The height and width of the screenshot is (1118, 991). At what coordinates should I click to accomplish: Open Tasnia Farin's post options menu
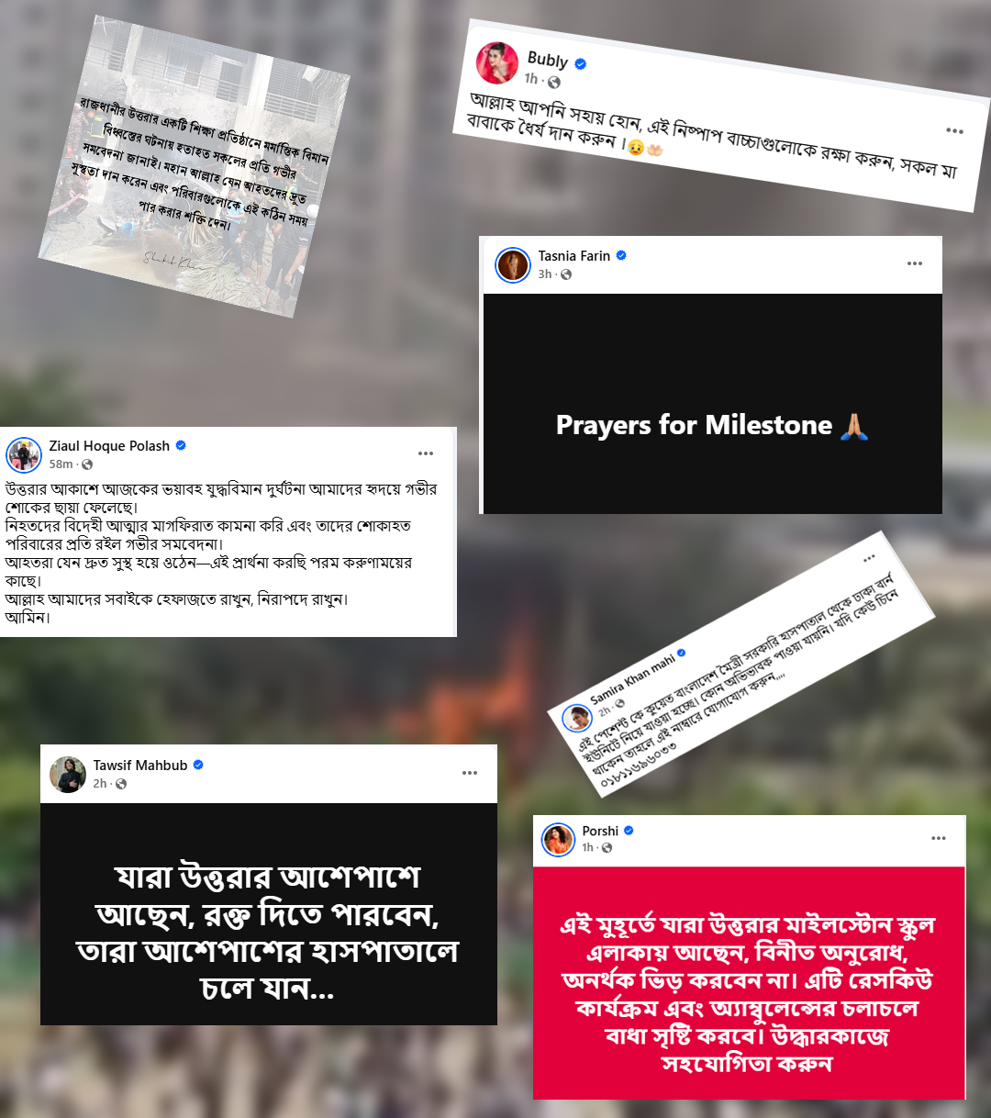click(915, 263)
